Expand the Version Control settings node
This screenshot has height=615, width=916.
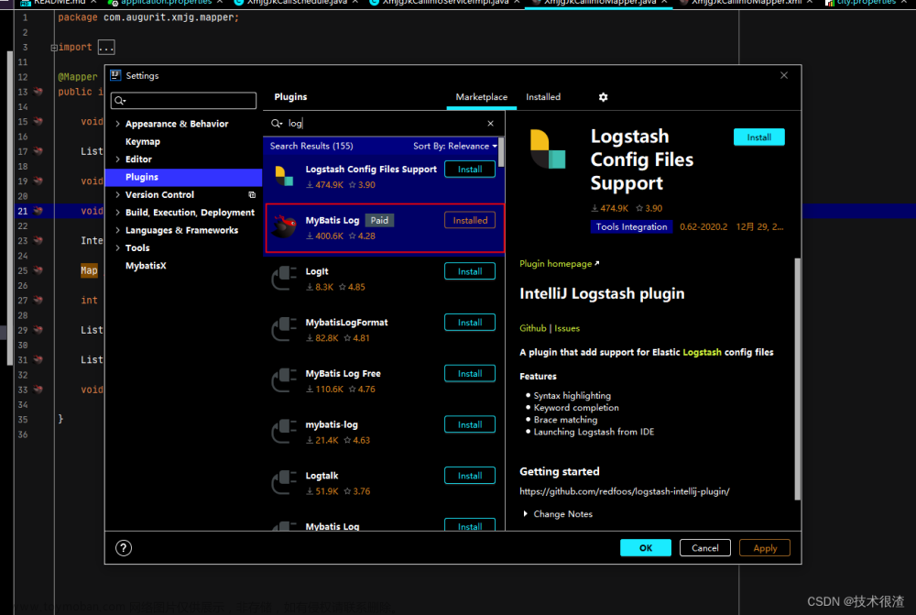pos(117,194)
